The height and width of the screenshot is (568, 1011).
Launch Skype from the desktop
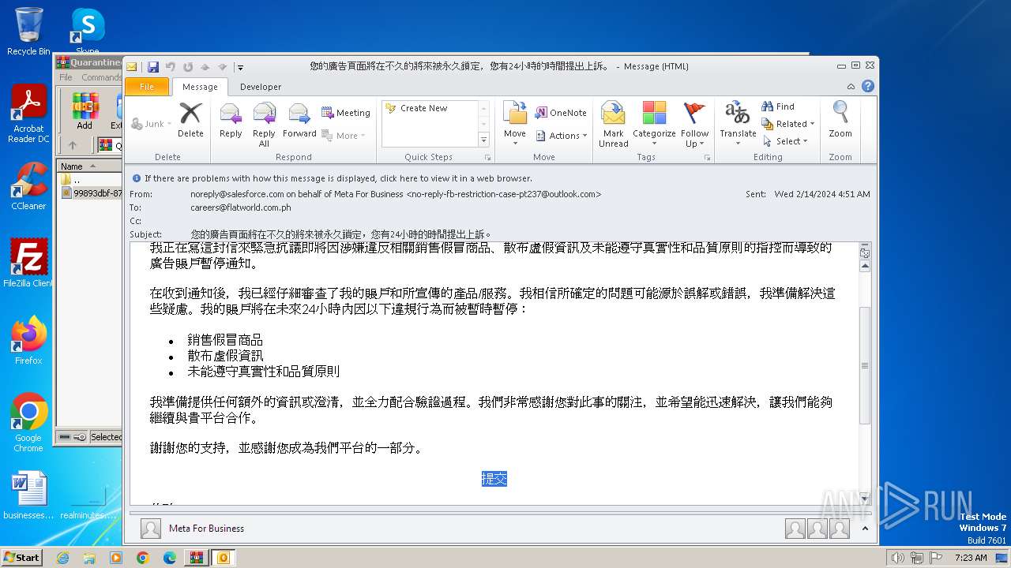87,32
